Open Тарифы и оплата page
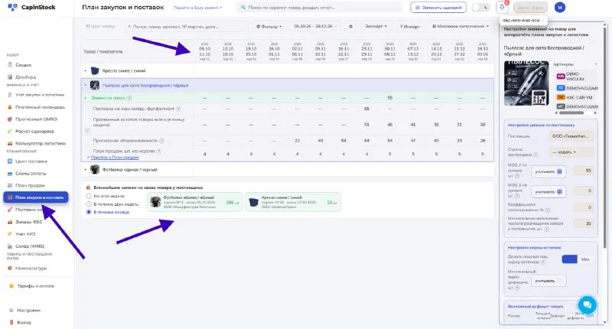Image resolution: width=612 pixels, height=329 pixels. coord(35,286)
